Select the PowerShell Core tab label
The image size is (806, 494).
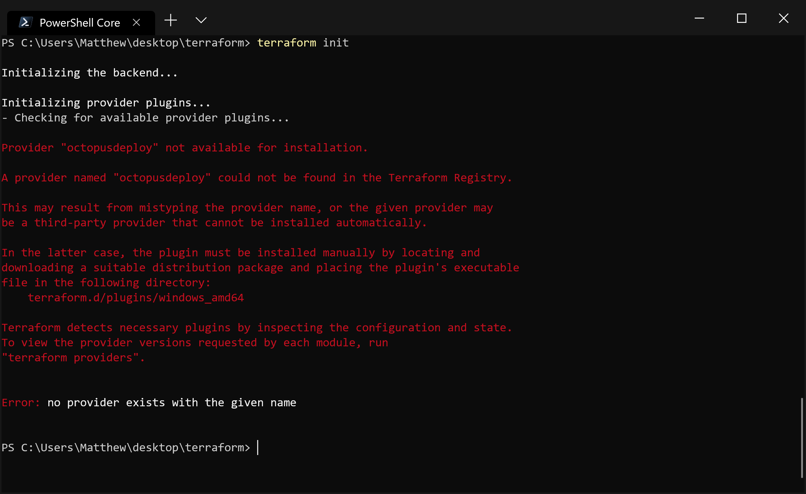pos(80,23)
